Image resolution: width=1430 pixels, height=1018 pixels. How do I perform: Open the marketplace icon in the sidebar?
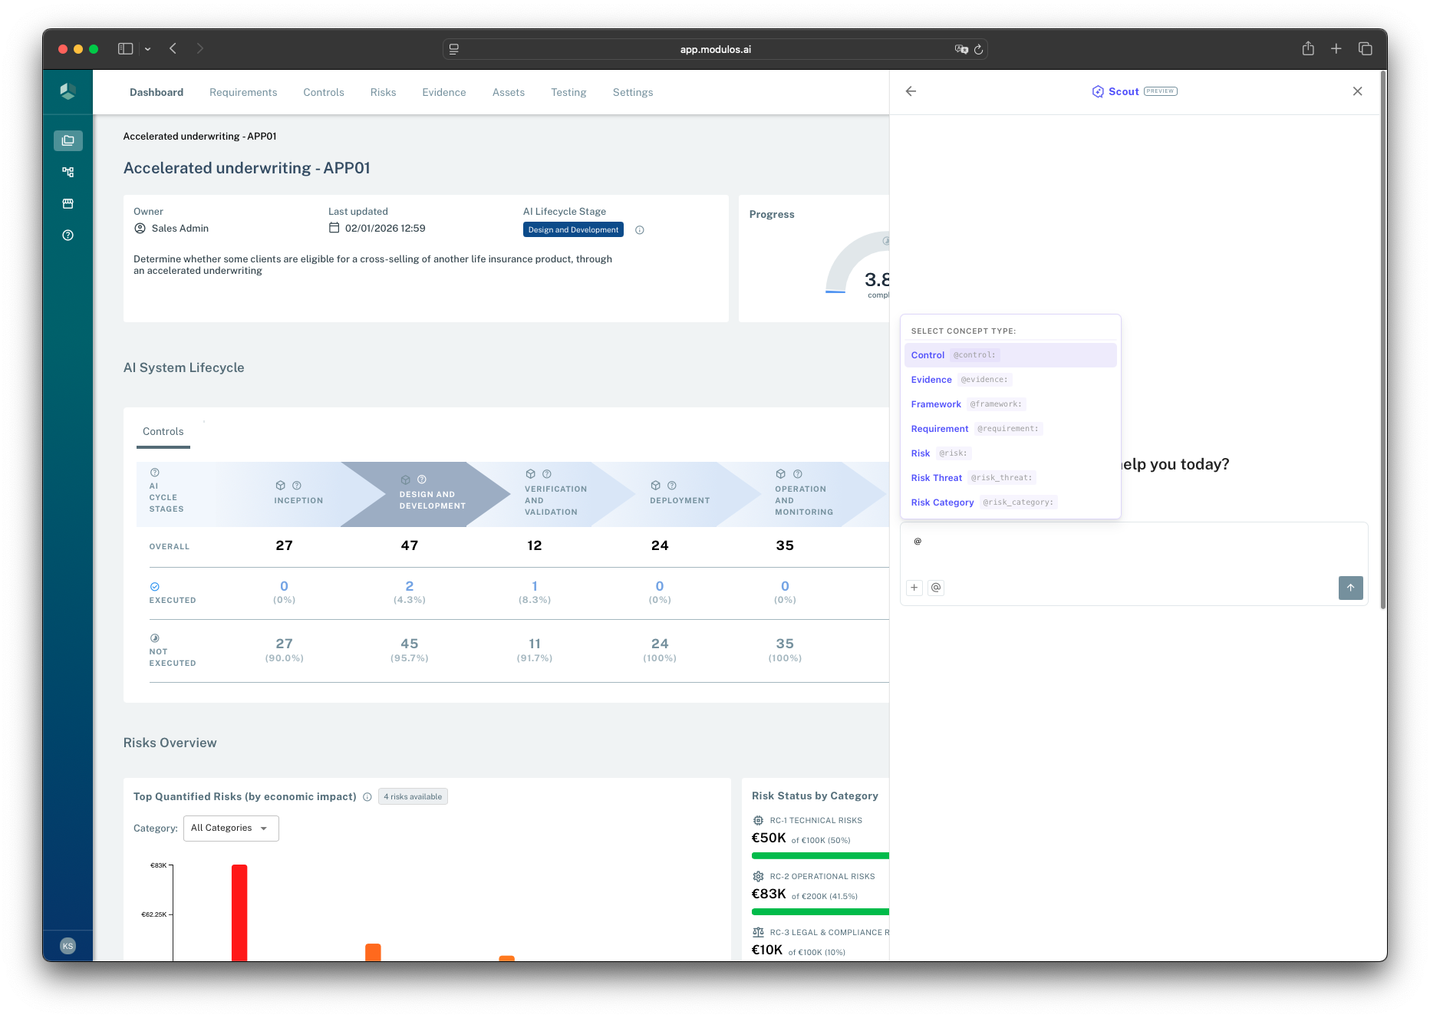tap(68, 203)
